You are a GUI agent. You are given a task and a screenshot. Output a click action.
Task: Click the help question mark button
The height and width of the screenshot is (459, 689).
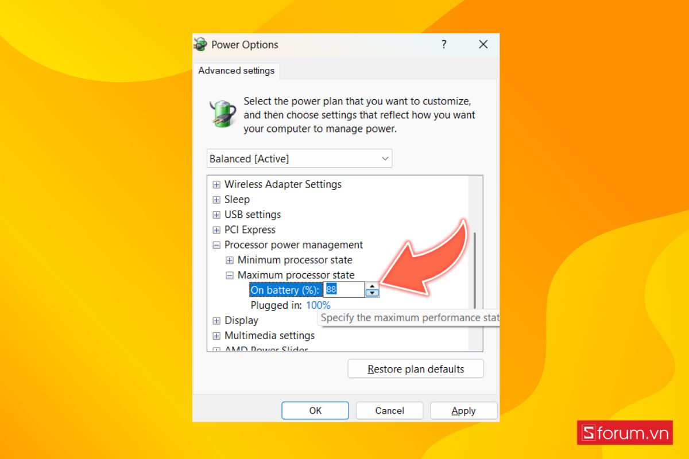coord(444,44)
